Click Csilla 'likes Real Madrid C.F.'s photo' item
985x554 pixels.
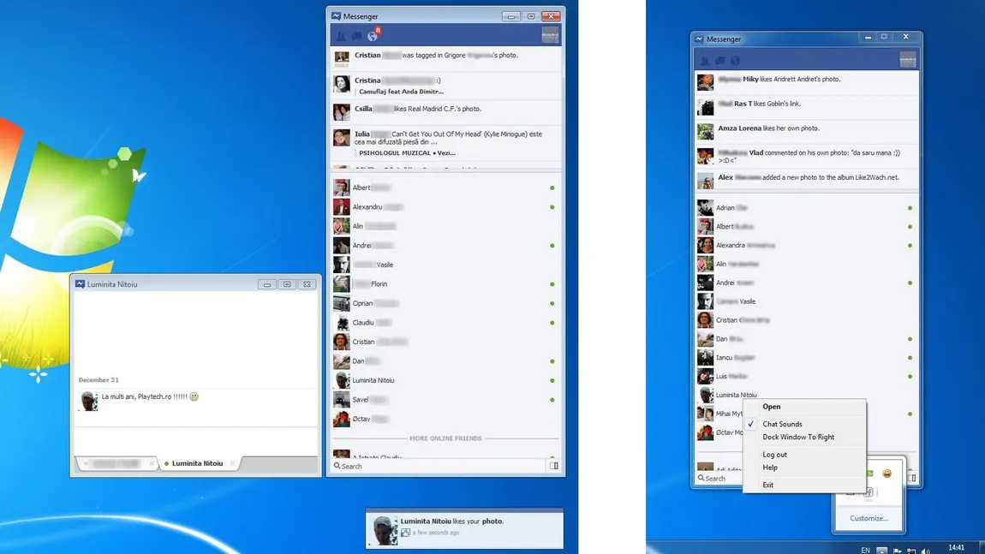click(x=445, y=112)
